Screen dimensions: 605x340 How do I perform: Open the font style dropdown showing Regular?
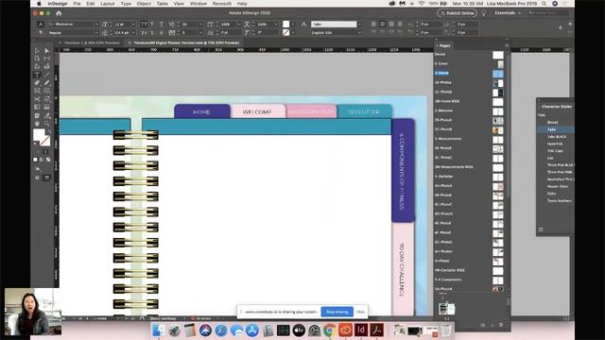click(96, 33)
